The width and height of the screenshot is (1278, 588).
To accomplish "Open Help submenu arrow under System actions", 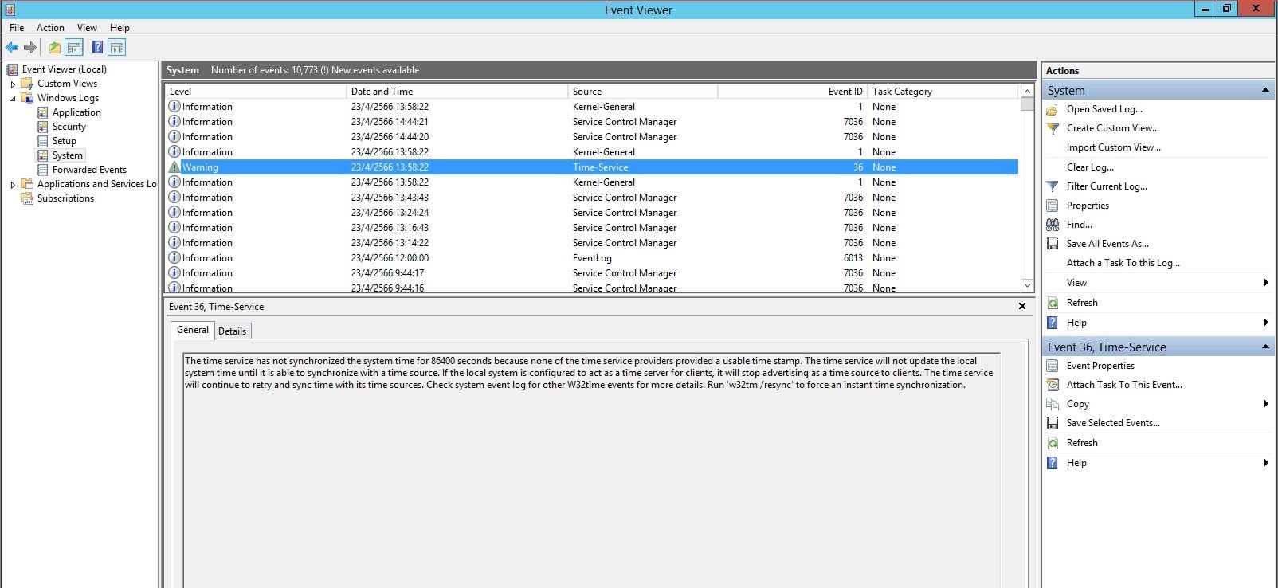I will (1265, 323).
